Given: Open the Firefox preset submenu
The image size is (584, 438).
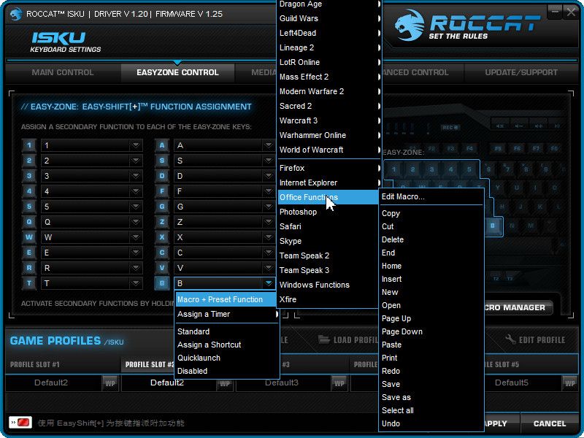Looking at the screenshot, I should point(329,168).
